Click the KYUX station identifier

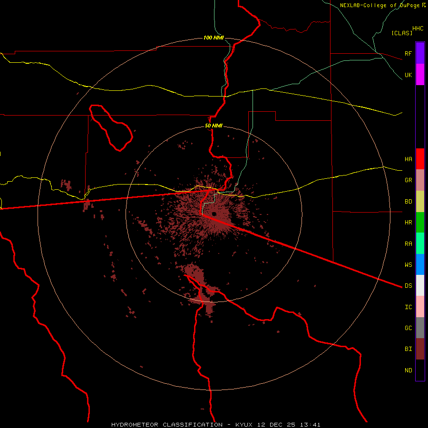[x=244, y=425]
